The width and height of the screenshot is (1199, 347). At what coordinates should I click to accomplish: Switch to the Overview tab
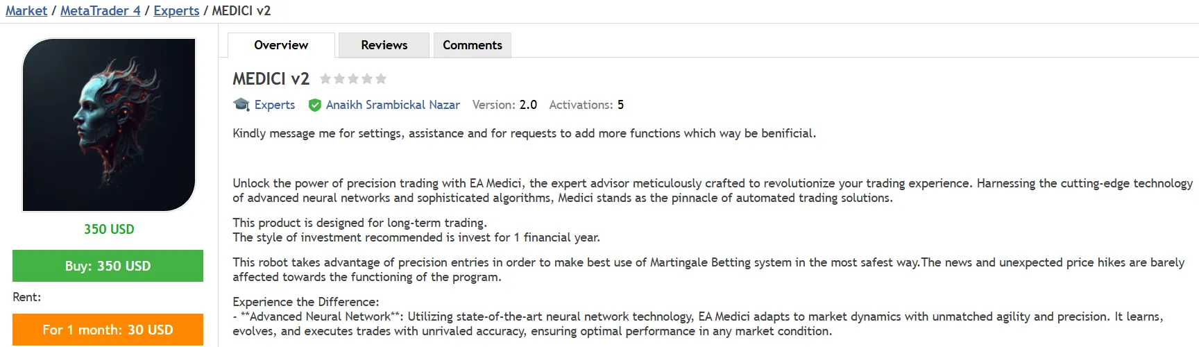(x=281, y=45)
